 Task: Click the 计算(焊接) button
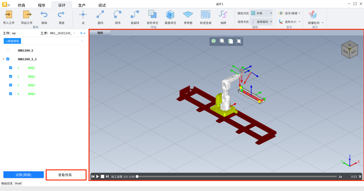coord(24,175)
